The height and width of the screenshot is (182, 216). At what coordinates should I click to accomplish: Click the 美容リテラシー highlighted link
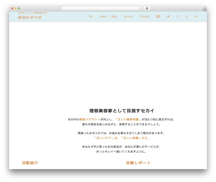[x=90, y=119]
